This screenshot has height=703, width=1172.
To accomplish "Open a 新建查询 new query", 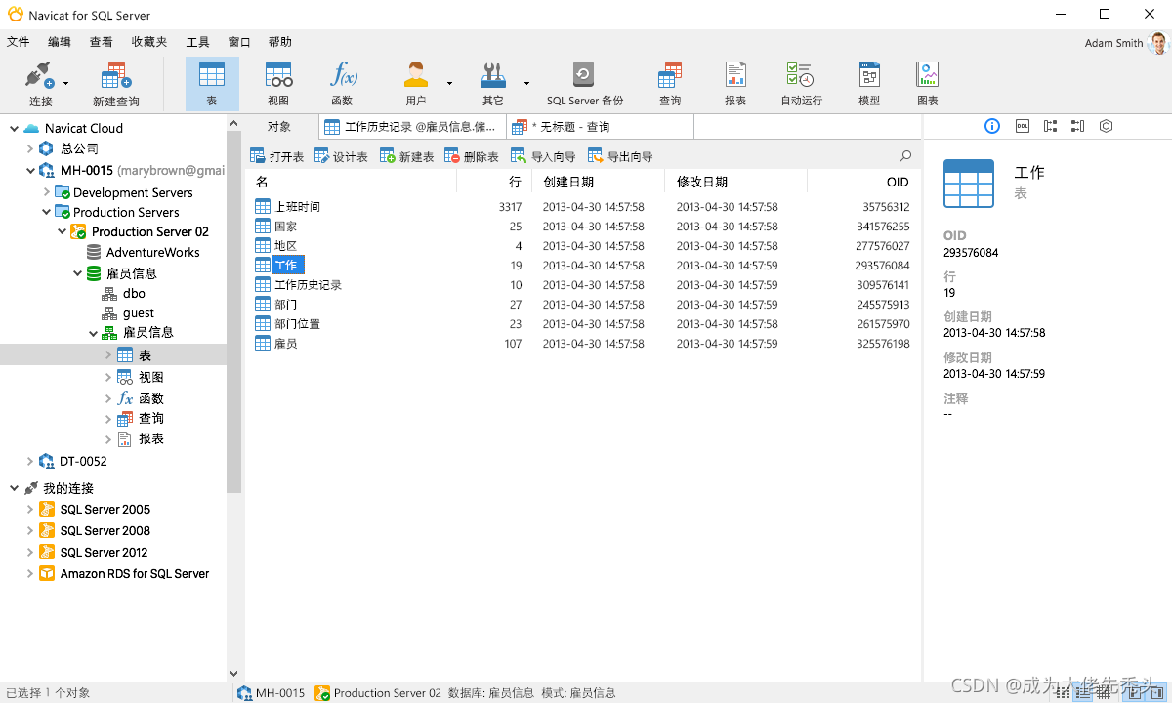I will [x=116, y=84].
